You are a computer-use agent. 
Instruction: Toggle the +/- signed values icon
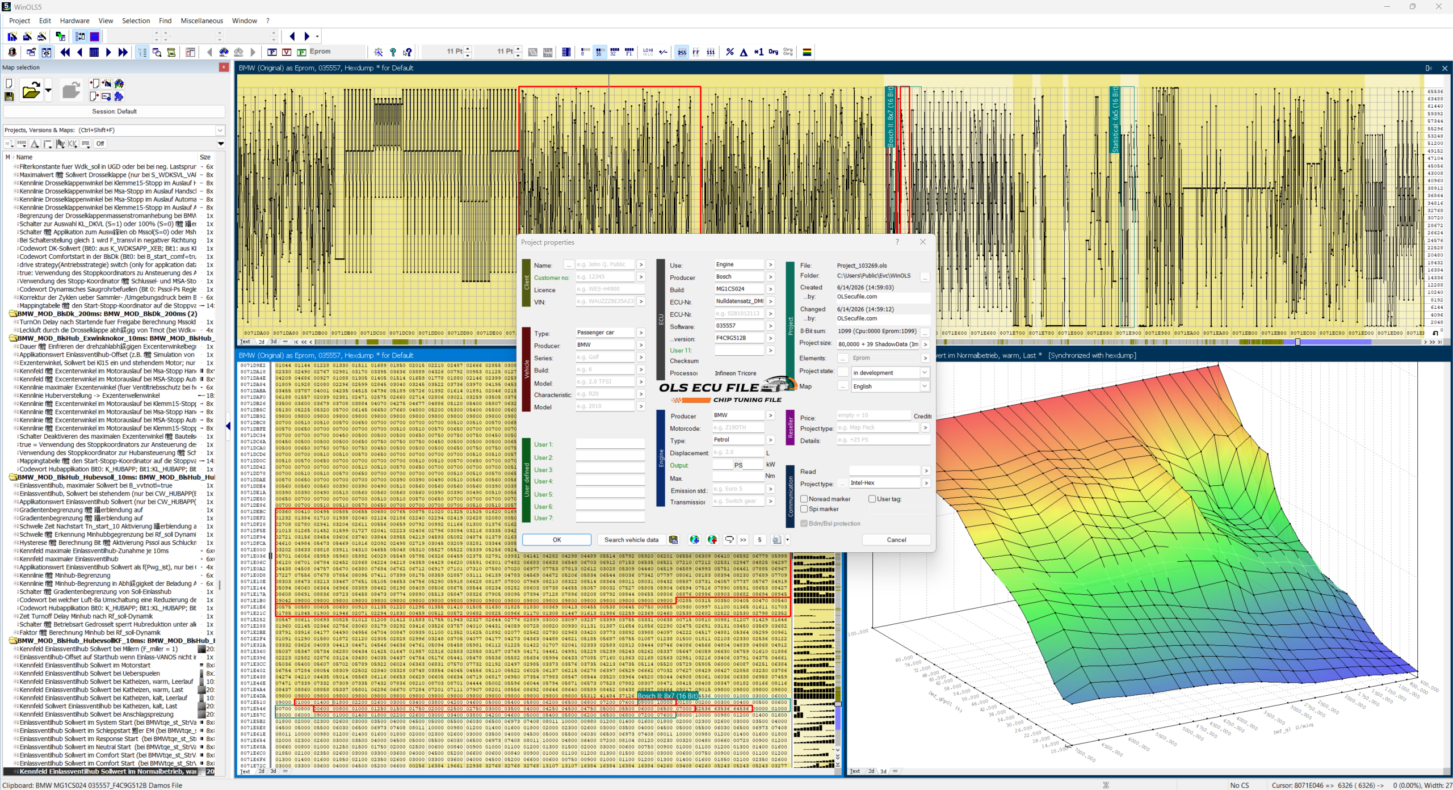663,52
